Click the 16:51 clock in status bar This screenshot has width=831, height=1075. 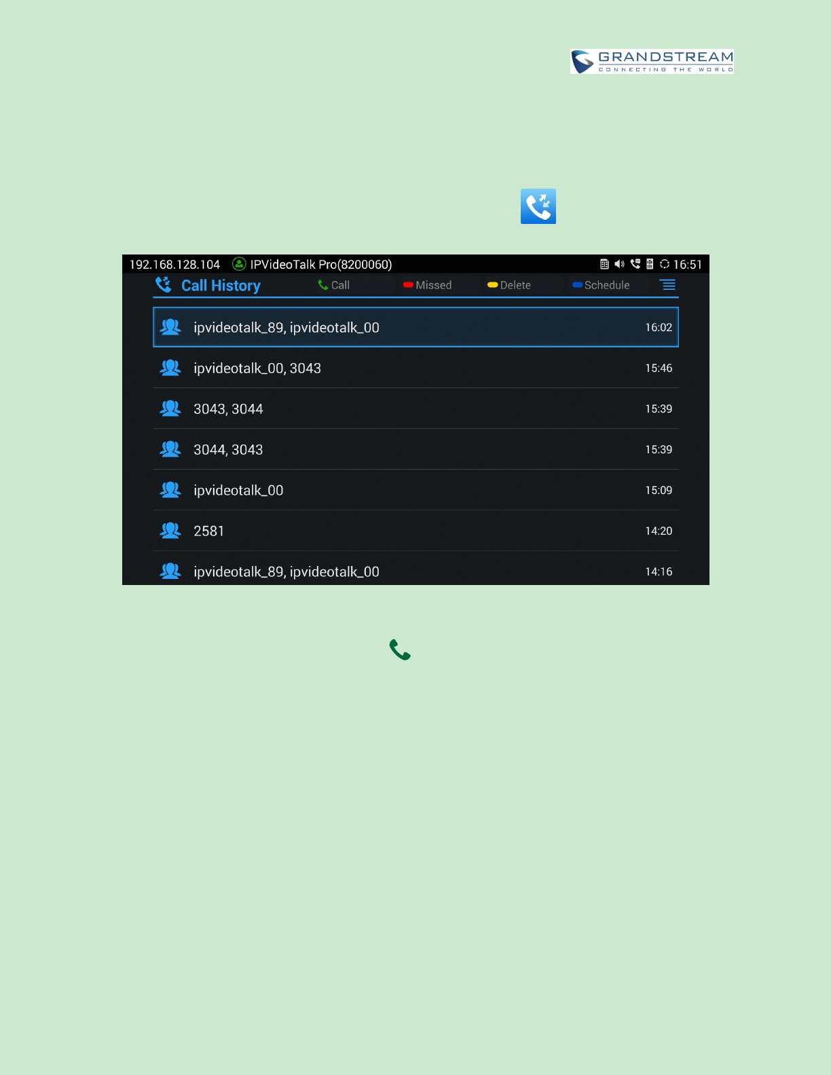687,265
